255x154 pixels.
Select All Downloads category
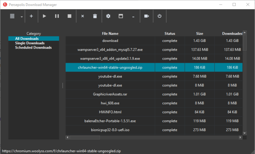(34, 39)
